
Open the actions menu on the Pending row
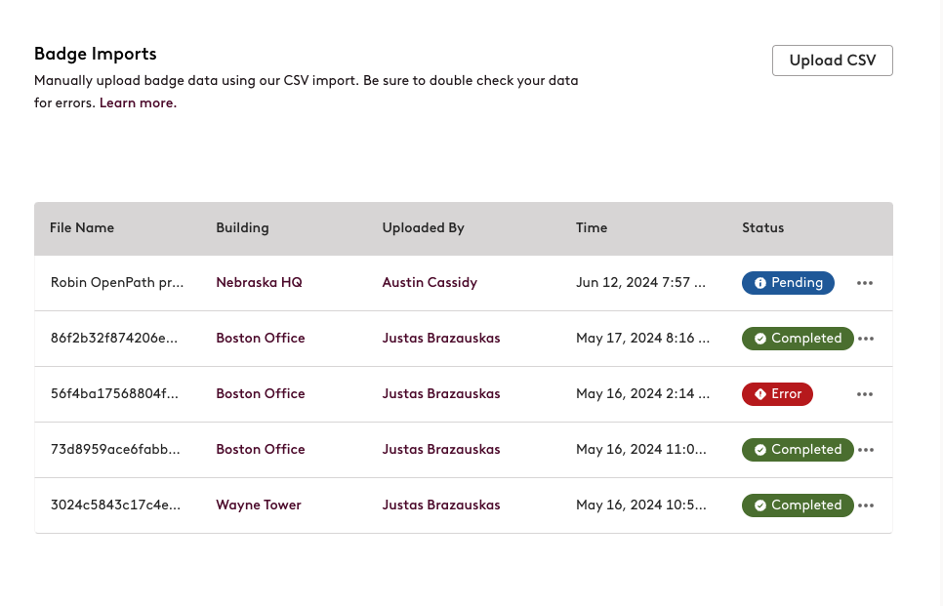(865, 282)
